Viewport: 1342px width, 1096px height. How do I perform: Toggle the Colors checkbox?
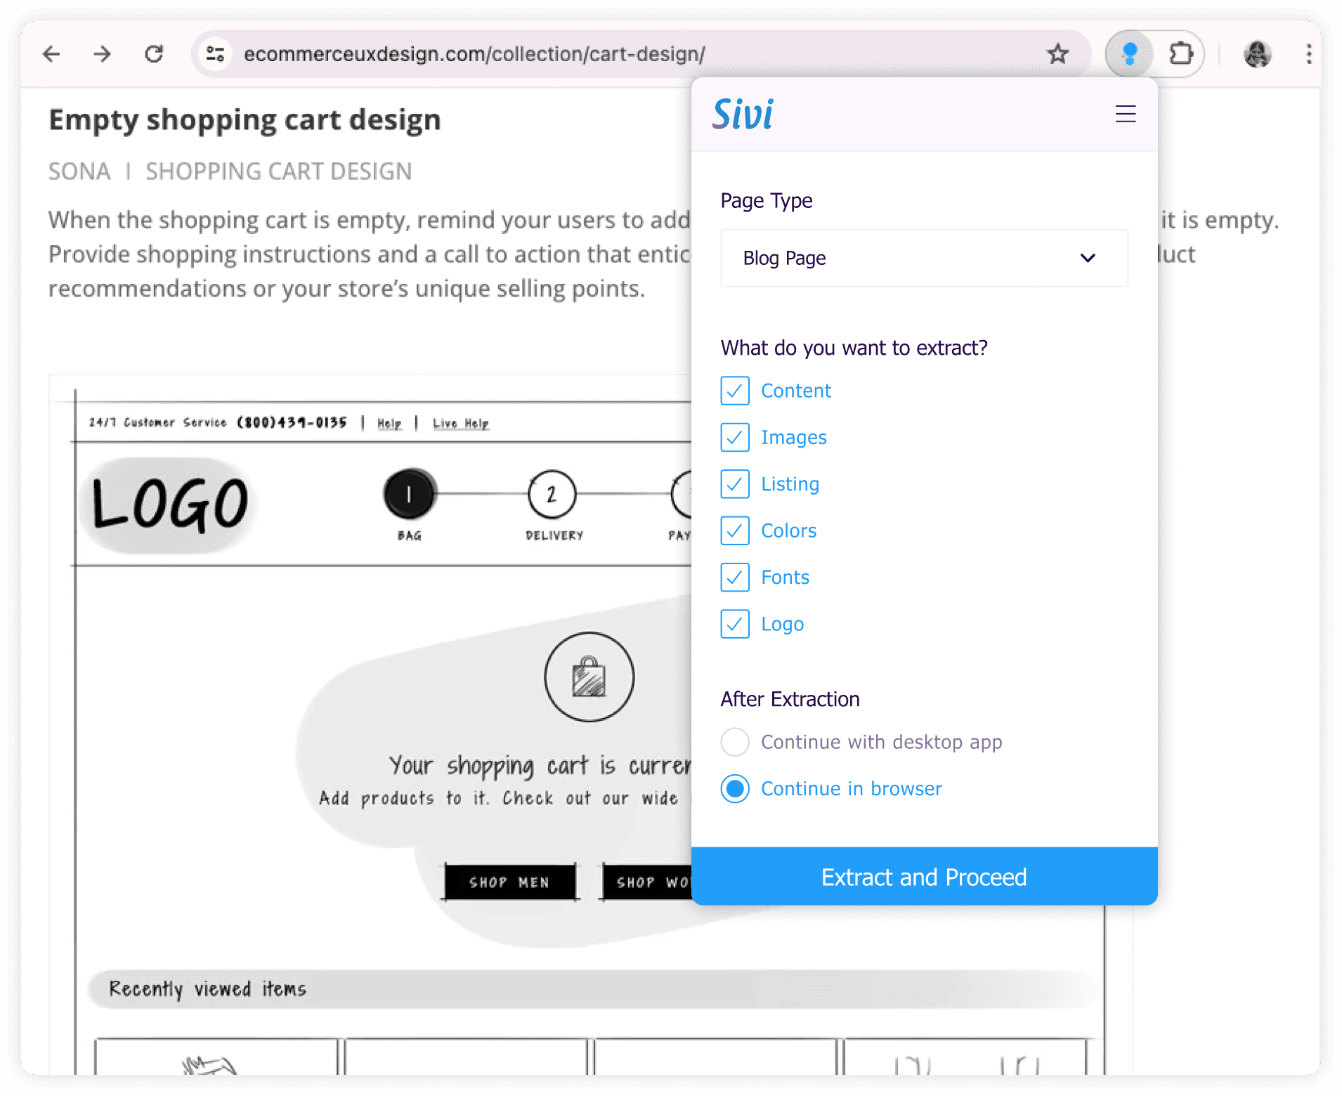[x=735, y=530]
